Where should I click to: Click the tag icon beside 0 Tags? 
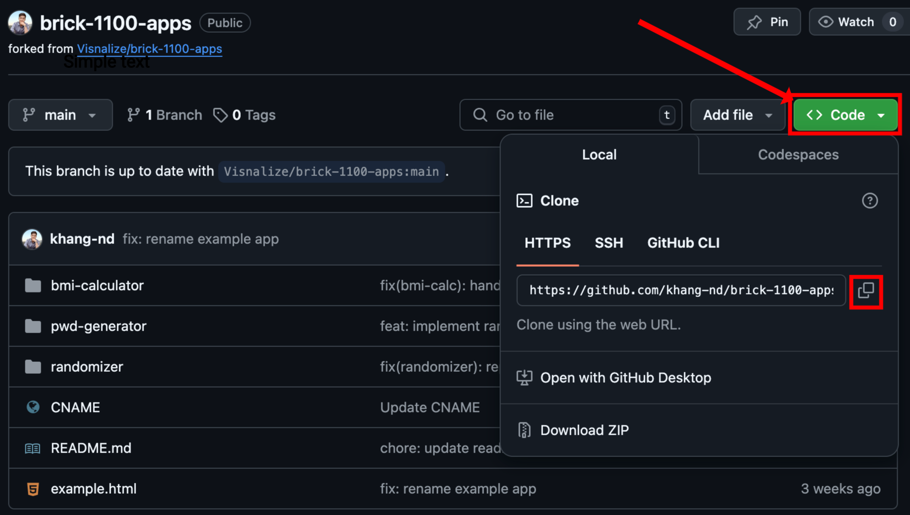220,114
